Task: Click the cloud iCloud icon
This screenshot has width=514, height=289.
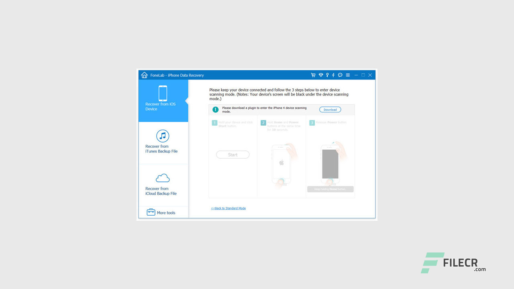Action: (x=163, y=178)
